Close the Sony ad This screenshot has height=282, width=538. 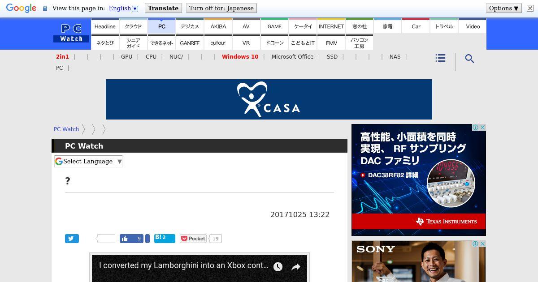point(482,244)
